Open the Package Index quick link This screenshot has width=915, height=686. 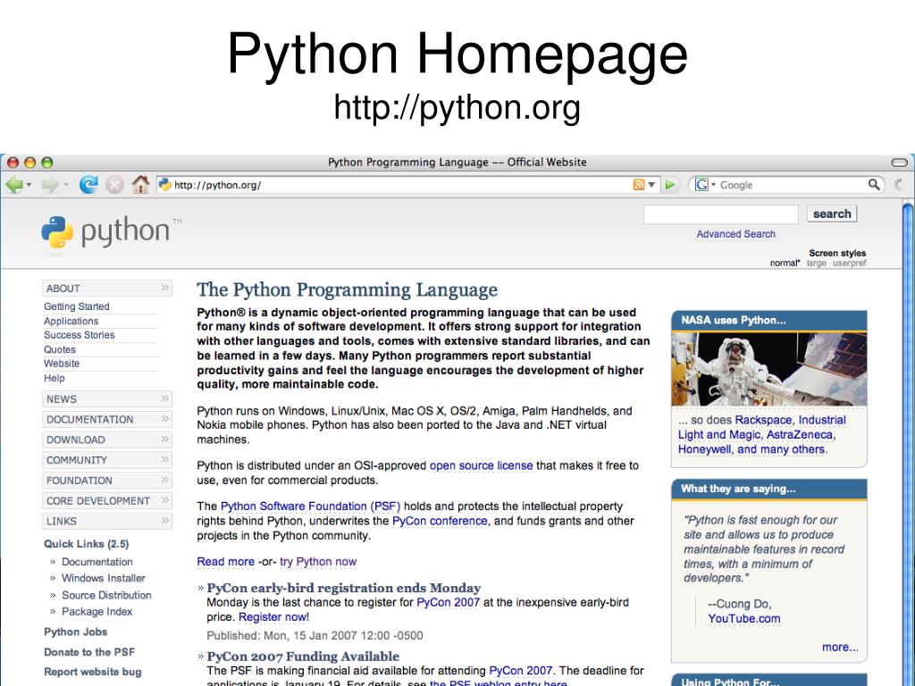point(97,611)
